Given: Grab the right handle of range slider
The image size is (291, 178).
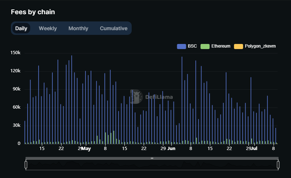Looking at the screenshot, I should (x=278, y=165).
